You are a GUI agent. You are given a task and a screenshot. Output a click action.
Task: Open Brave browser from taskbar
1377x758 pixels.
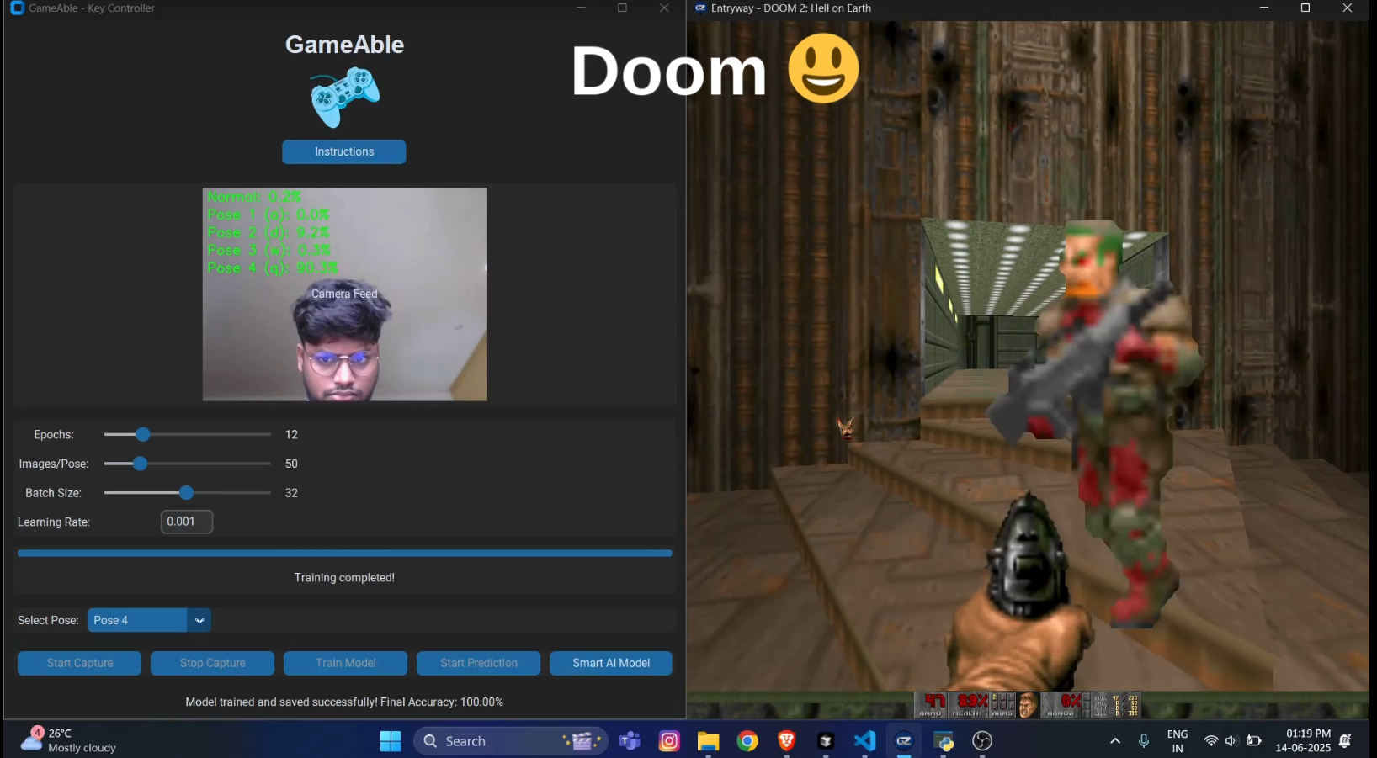click(x=786, y=741)
